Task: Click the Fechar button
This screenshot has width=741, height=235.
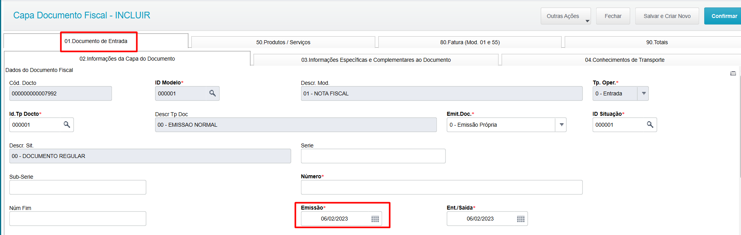Action: coord(613,16)
